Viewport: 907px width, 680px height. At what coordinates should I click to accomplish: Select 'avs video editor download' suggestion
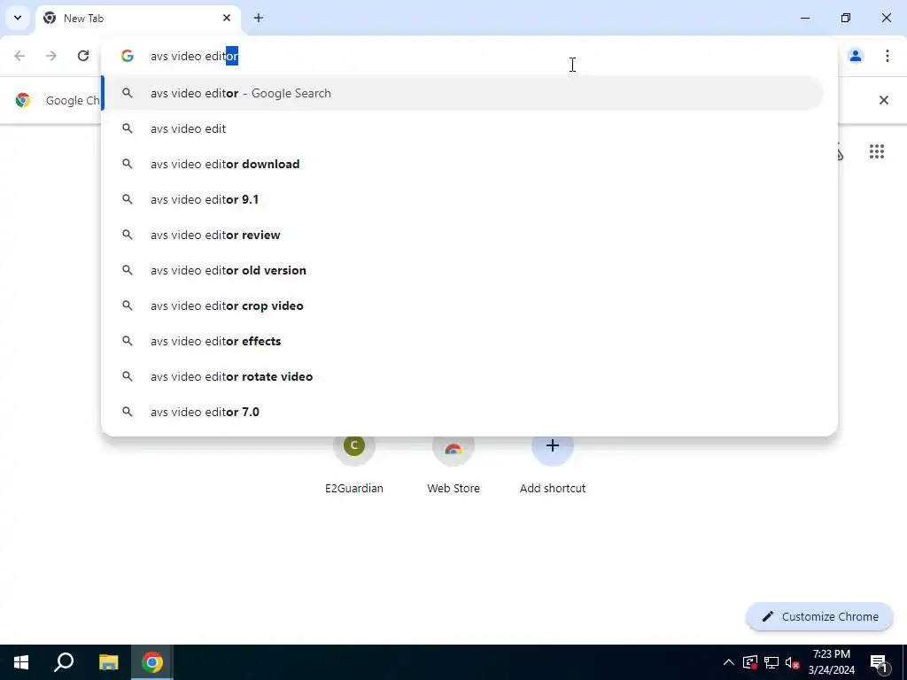coord(462,164)
